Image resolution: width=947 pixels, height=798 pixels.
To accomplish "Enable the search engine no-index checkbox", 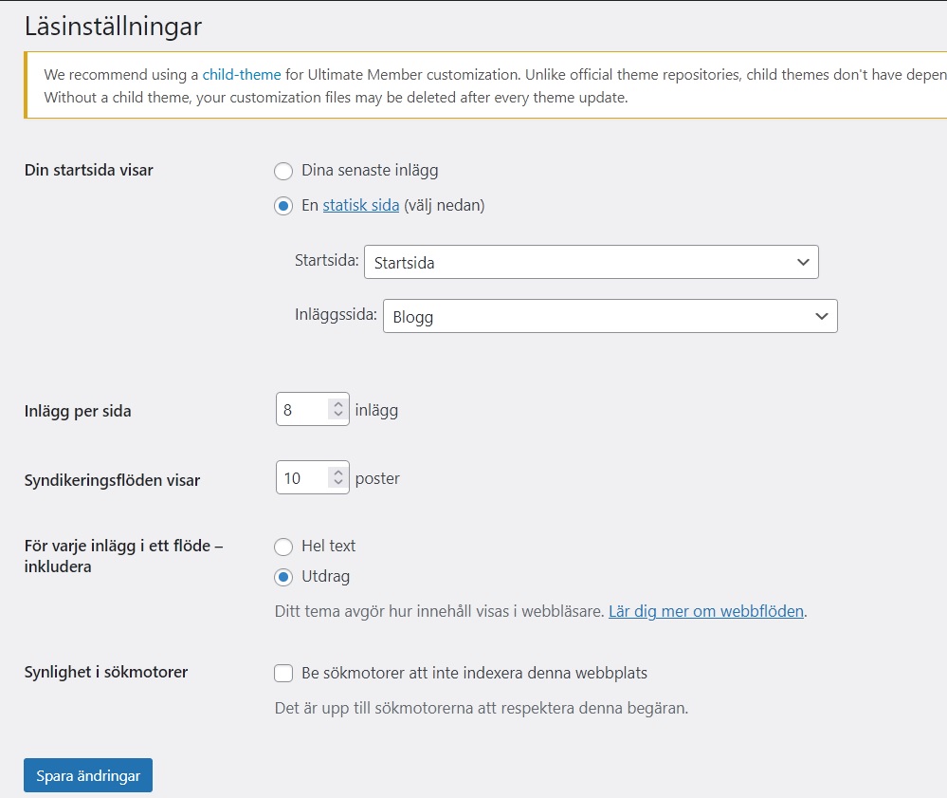I will (282, 674).
